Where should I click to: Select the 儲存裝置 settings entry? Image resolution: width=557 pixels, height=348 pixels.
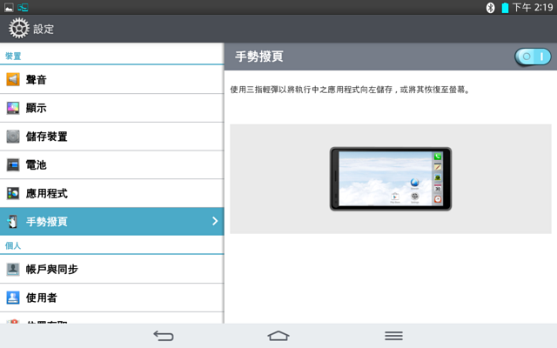(x=112, y=137)
